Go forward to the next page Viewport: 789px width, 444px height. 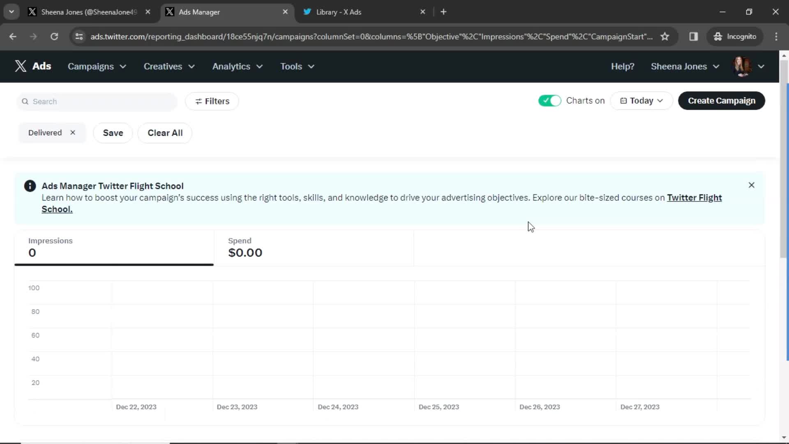(x=33, y=37)
